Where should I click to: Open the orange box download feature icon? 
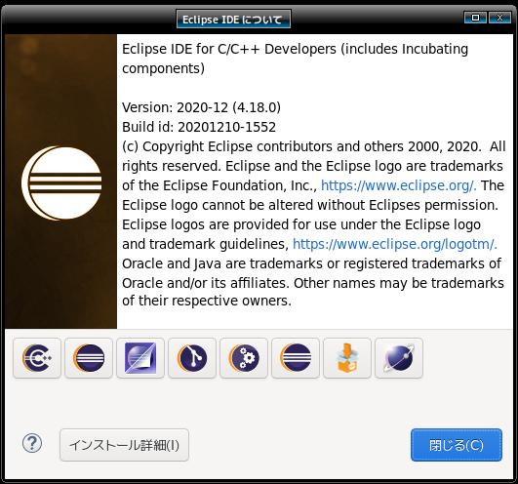click(x=347, y=358)
